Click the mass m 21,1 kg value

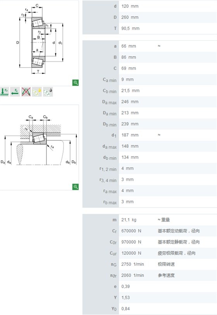coord(129,220)
